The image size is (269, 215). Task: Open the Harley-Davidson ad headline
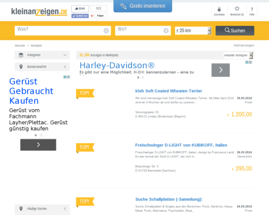click(x=117, y=66)
